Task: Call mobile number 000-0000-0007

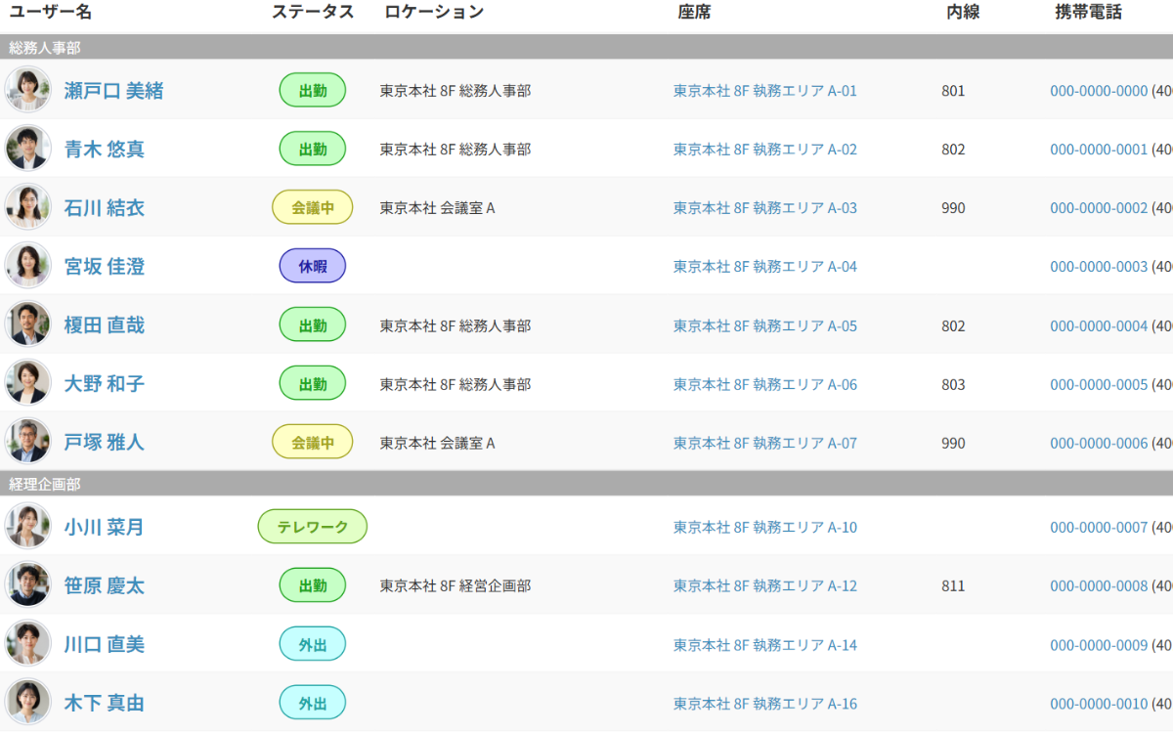Action: (1099, 528)
